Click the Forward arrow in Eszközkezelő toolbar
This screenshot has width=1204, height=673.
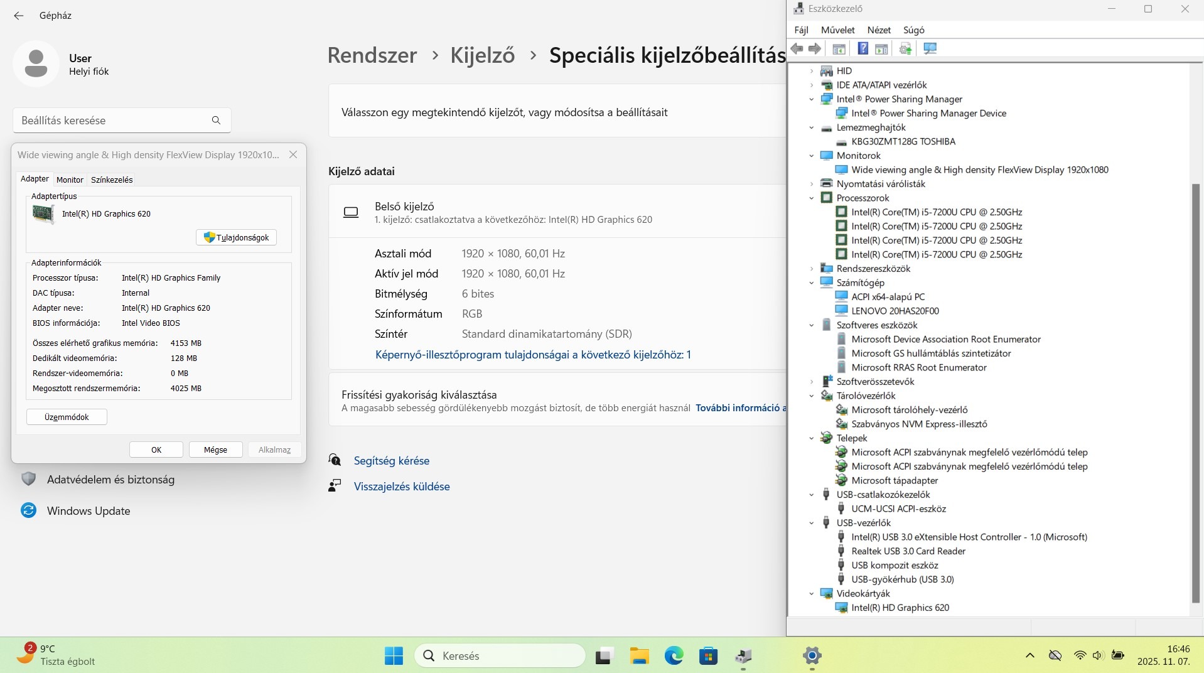coord(815,49)
